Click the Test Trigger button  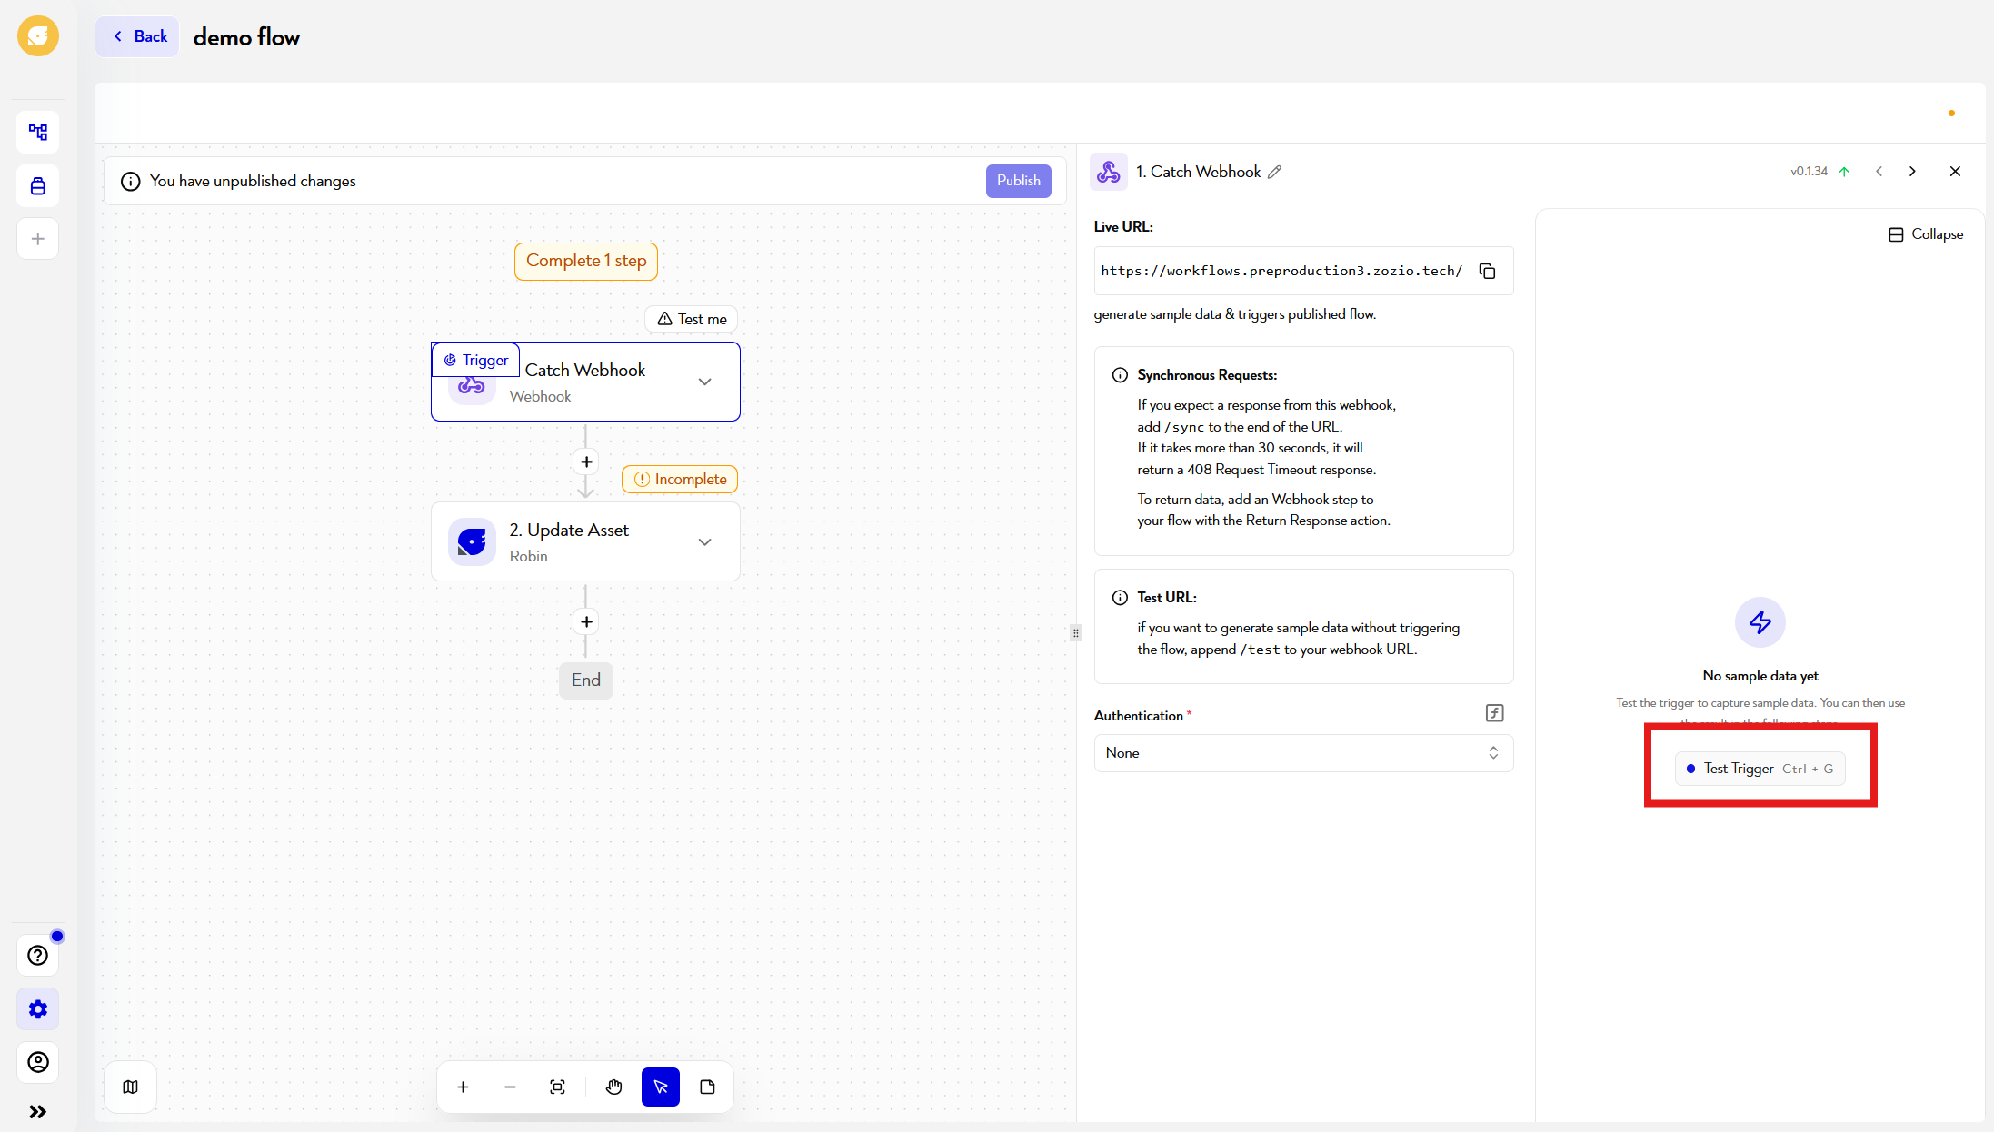[x=1760, y=769]
